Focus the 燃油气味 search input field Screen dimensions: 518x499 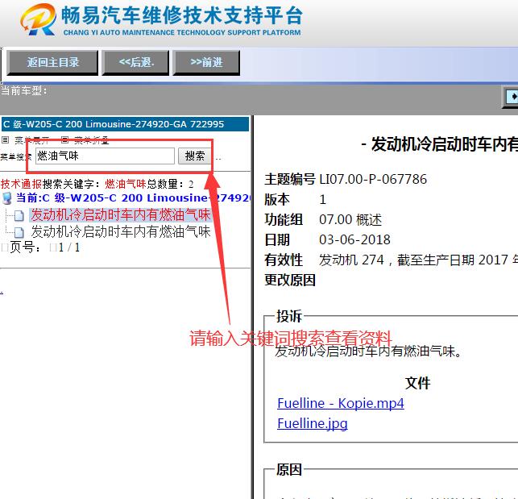(x=105, y=156)
